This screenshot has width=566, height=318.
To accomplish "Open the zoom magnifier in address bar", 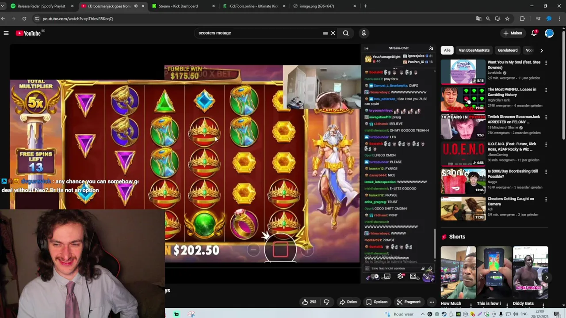I will coord(488,19).
